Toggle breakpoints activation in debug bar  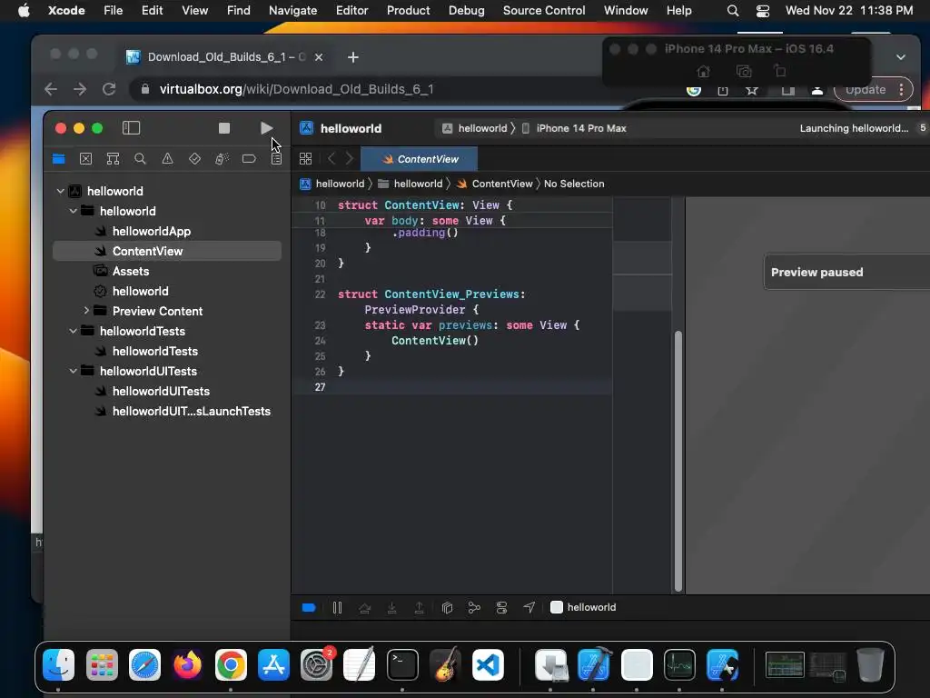pos(309,607)
